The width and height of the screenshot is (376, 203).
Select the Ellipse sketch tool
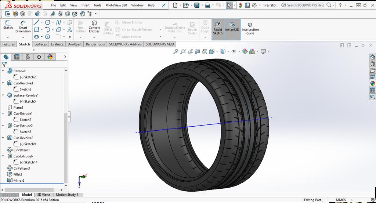[58, 29]
